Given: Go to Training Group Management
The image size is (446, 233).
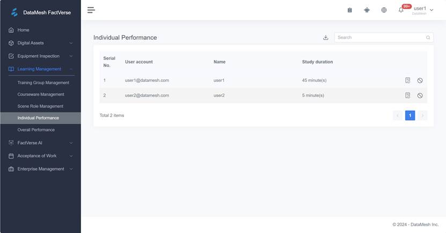Looking at the screenshot, I should [43, 83].
